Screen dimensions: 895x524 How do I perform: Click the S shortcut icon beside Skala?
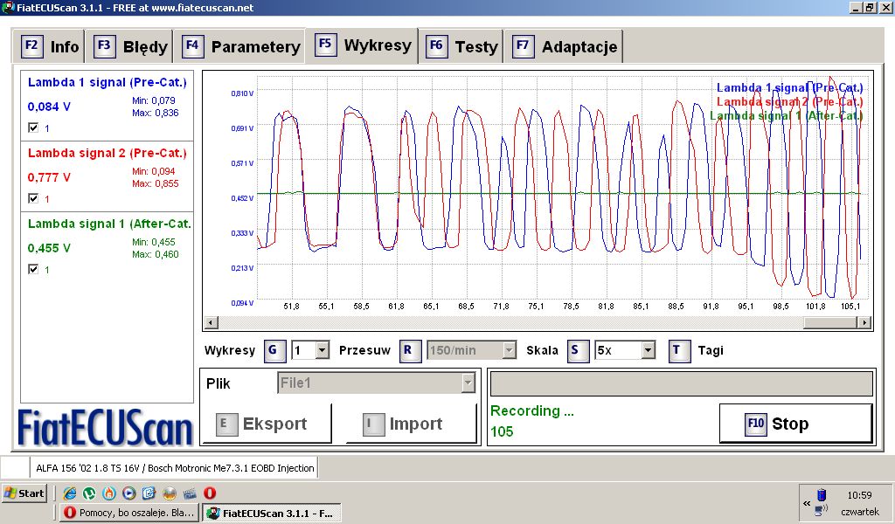pyautogui.click(x=578, y=351)
